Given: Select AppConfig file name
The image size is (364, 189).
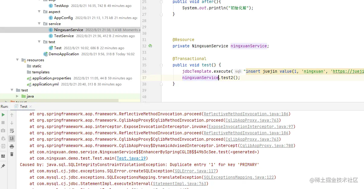Looking at the screenshot, I should coord(63,18).
